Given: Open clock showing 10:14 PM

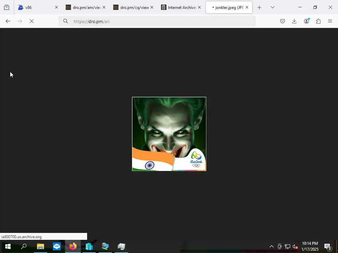Looking at the screenshot, I should coord(310,246).
